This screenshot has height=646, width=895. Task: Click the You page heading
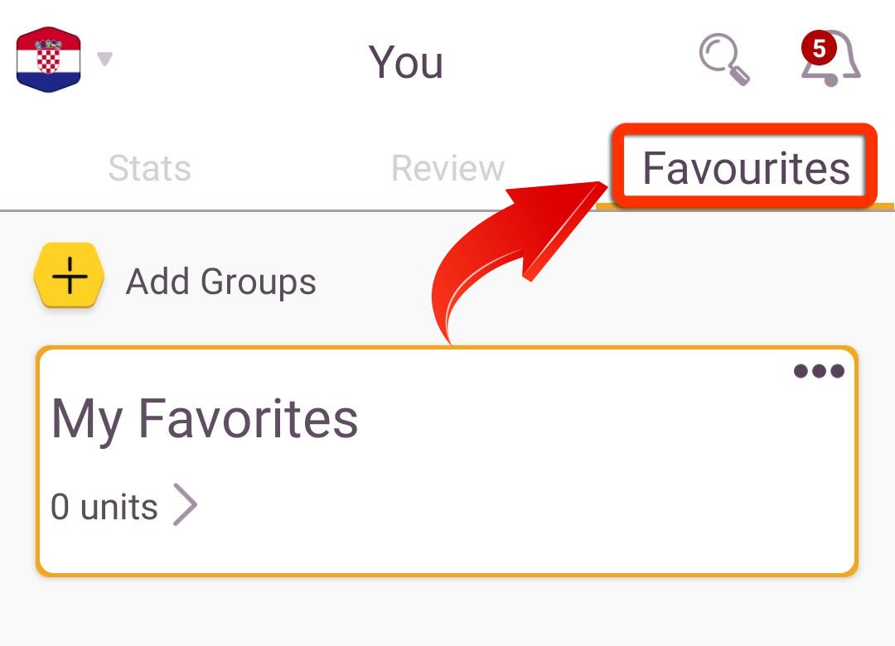pos(406,62)
